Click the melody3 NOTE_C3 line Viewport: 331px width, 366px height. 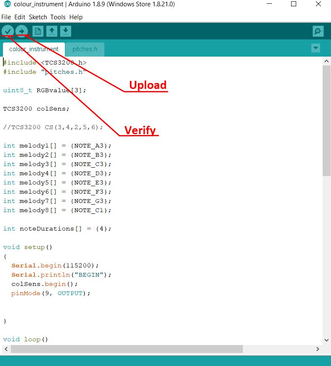(57, 164)
